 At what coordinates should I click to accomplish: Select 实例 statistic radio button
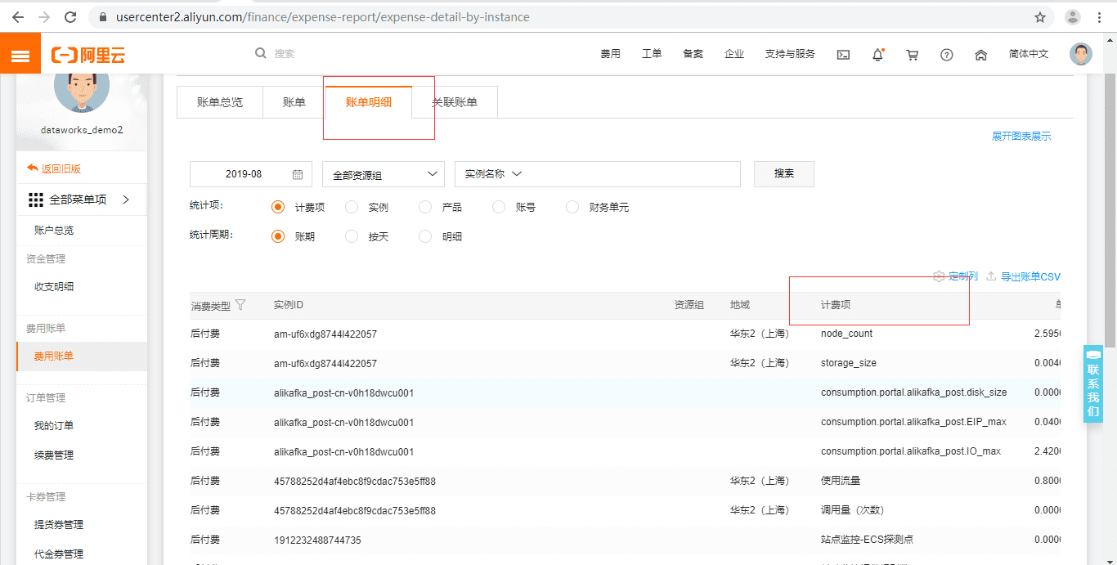click(x=352, y=207)
